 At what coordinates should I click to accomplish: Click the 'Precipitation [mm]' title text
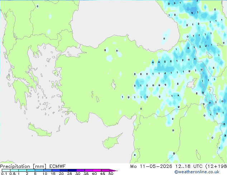click(23, 166)
